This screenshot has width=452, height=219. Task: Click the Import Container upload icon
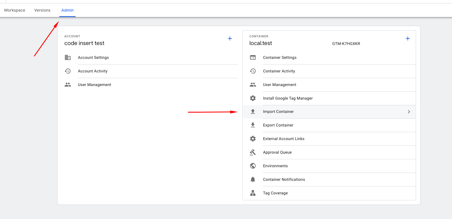pyautogui.click(x=253, y=111)
